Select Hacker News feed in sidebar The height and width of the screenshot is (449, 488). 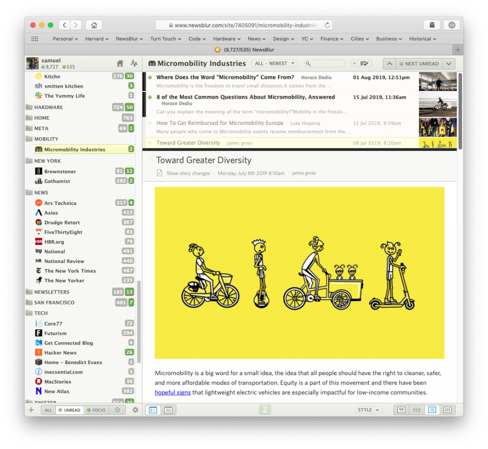point(60,353)
